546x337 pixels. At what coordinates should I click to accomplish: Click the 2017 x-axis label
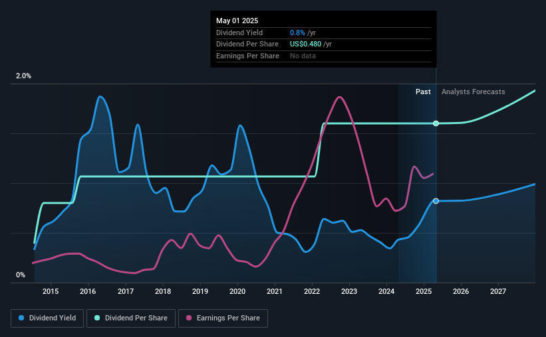125,291
